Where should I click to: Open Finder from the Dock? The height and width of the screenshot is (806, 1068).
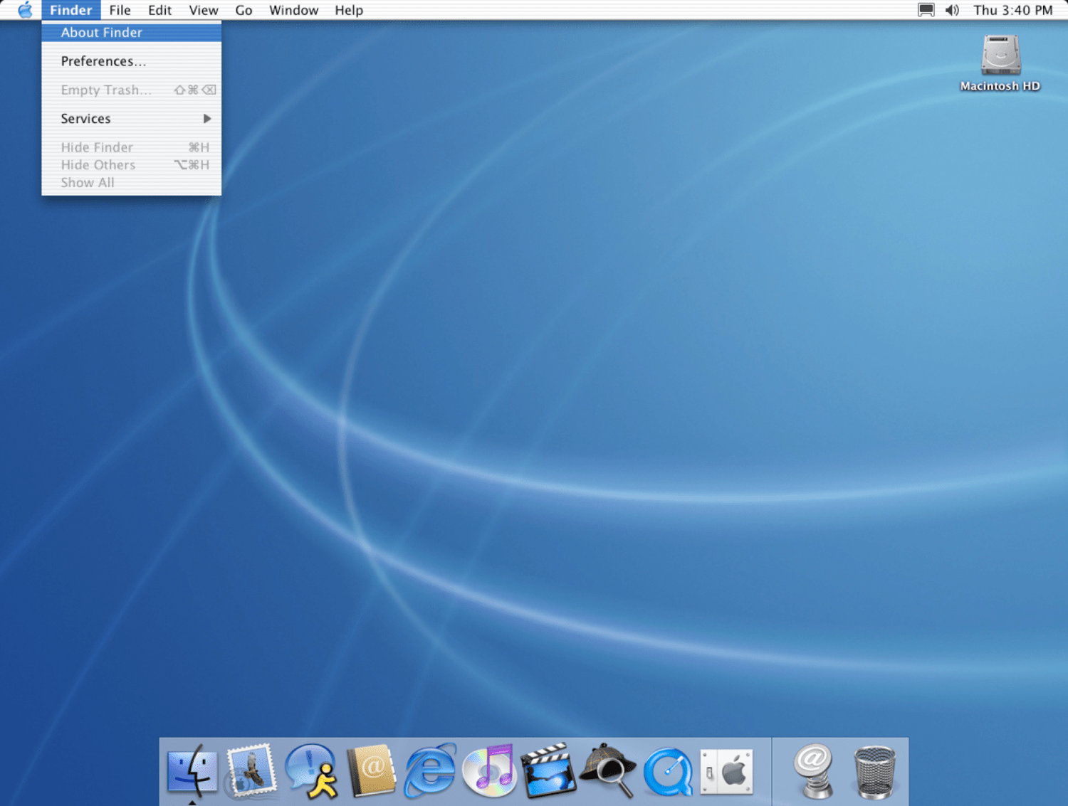[192, 770]
